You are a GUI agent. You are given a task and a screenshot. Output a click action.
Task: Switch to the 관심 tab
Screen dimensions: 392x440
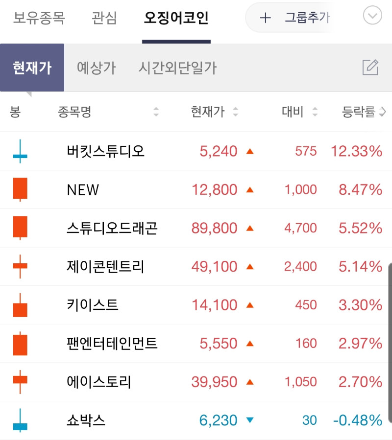coord(104,19)
